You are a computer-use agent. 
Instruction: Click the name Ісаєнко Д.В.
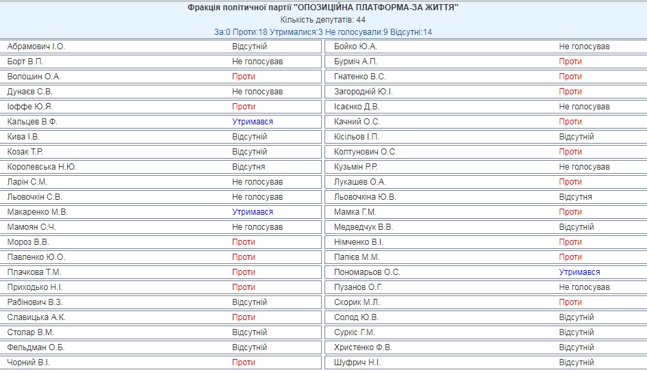click(x=357, y=107)
